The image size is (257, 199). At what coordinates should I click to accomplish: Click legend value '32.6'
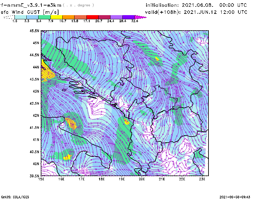(135, 21)
